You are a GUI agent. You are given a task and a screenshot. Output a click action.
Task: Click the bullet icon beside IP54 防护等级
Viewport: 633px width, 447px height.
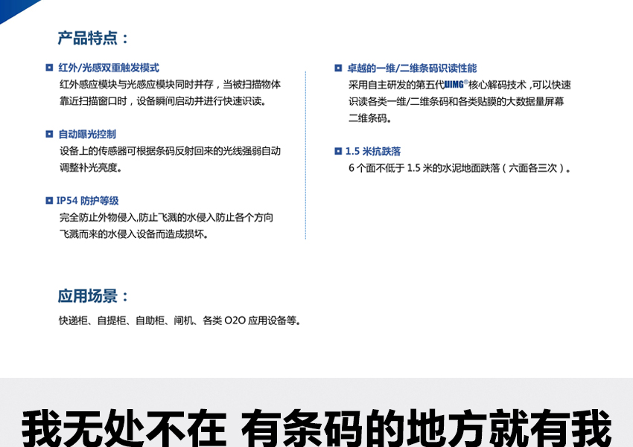pyautogui.click(x=49, y=201)
